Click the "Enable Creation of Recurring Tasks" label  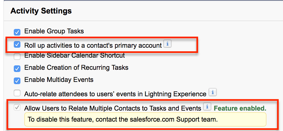coord(76,68)
